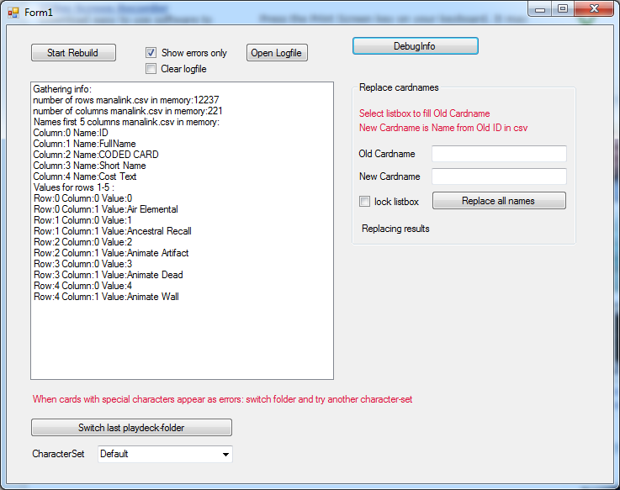Uncheck the Show errors only checkbox
The height and width of the screenshot is (490, 620).
[x=151, y=53]
